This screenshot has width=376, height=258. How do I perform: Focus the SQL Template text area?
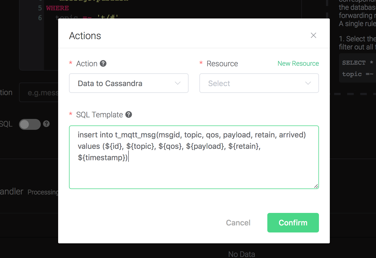194,168
